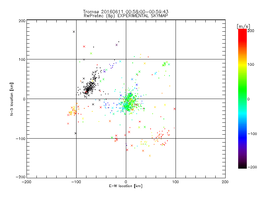Viewport: 265px width, 198px height.
Task: Click the title line 'Tromsø 20160611 00:58:00-00:59:43'
Action: [x=126, y=12]
